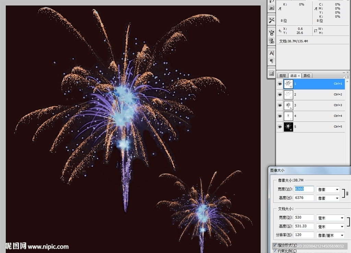351x253 pixels.
Task: Click the left 8位 bit depth text
Action: coord(283,21)
